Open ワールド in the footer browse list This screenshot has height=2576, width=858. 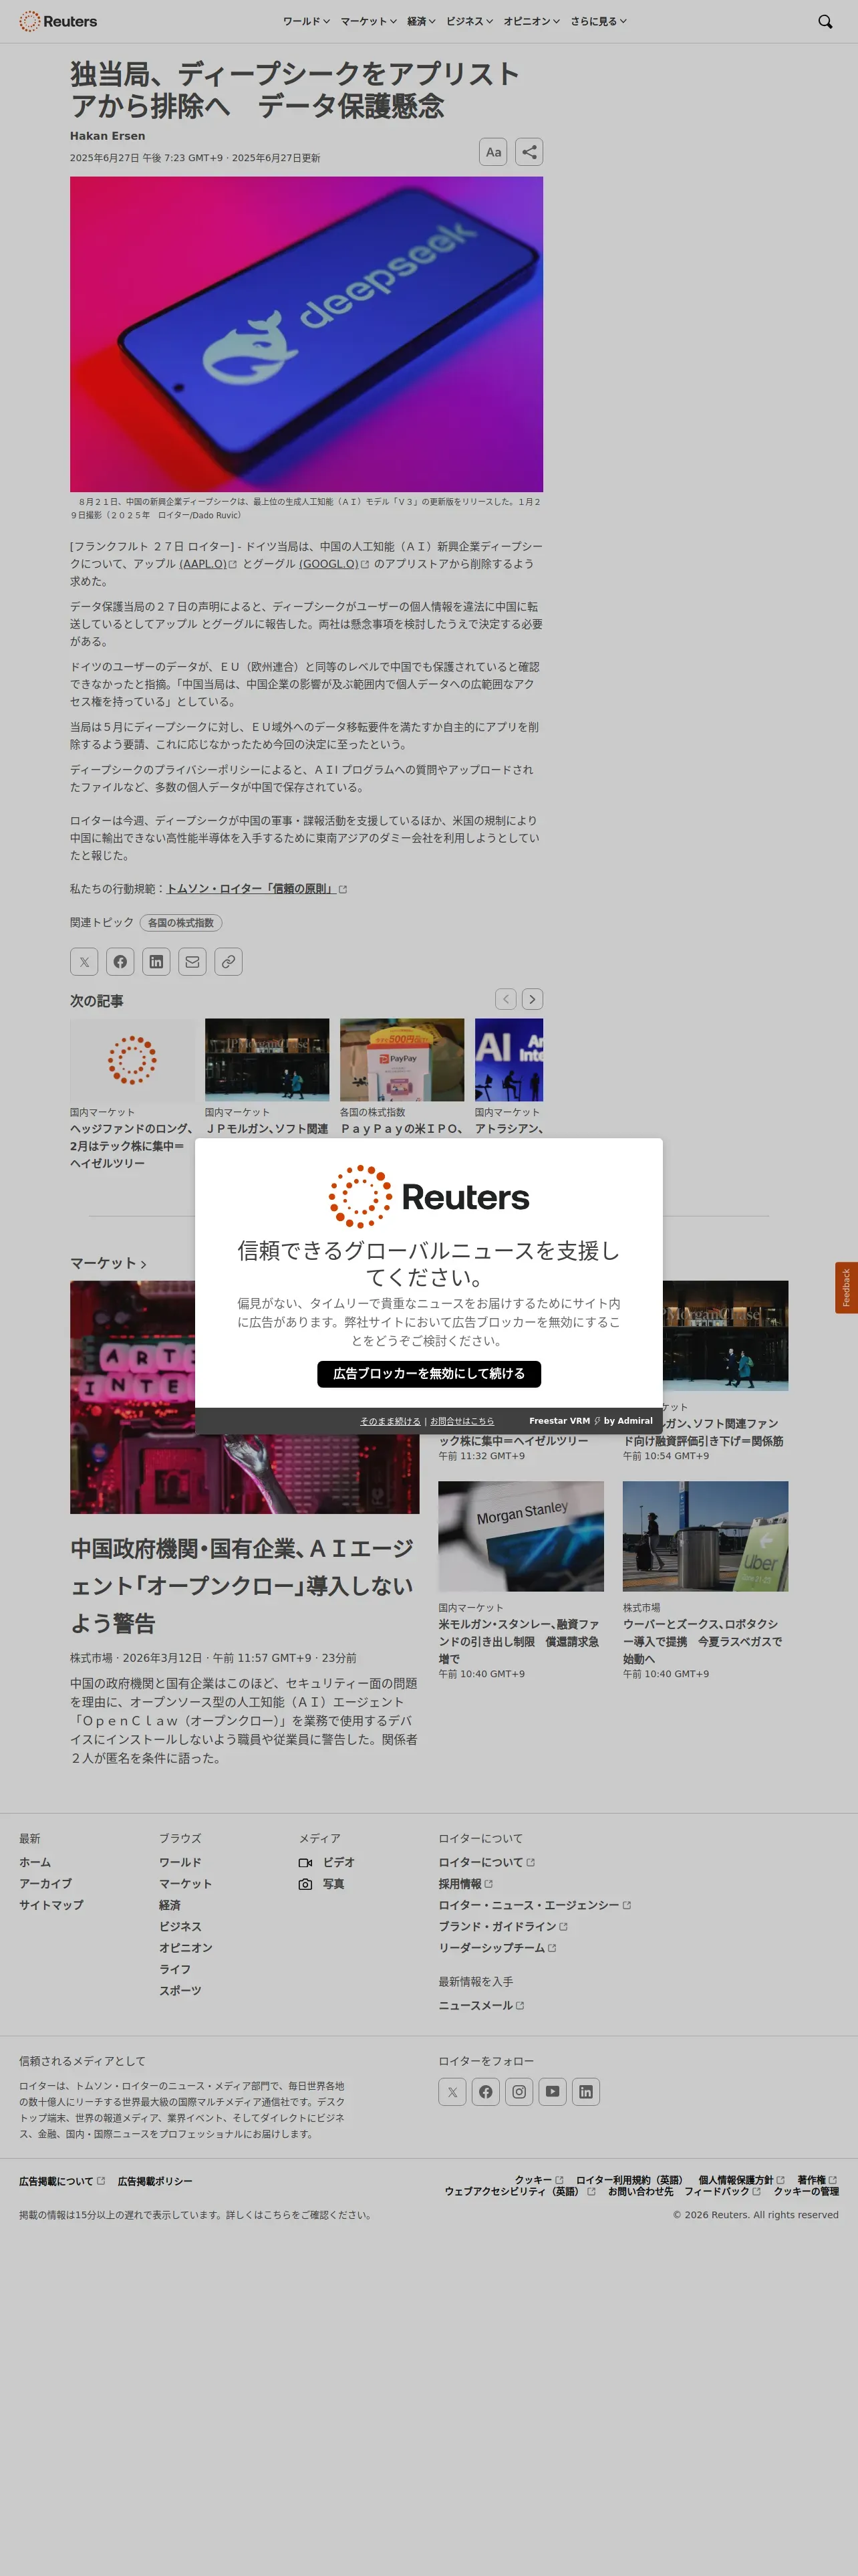(180, 1862)
